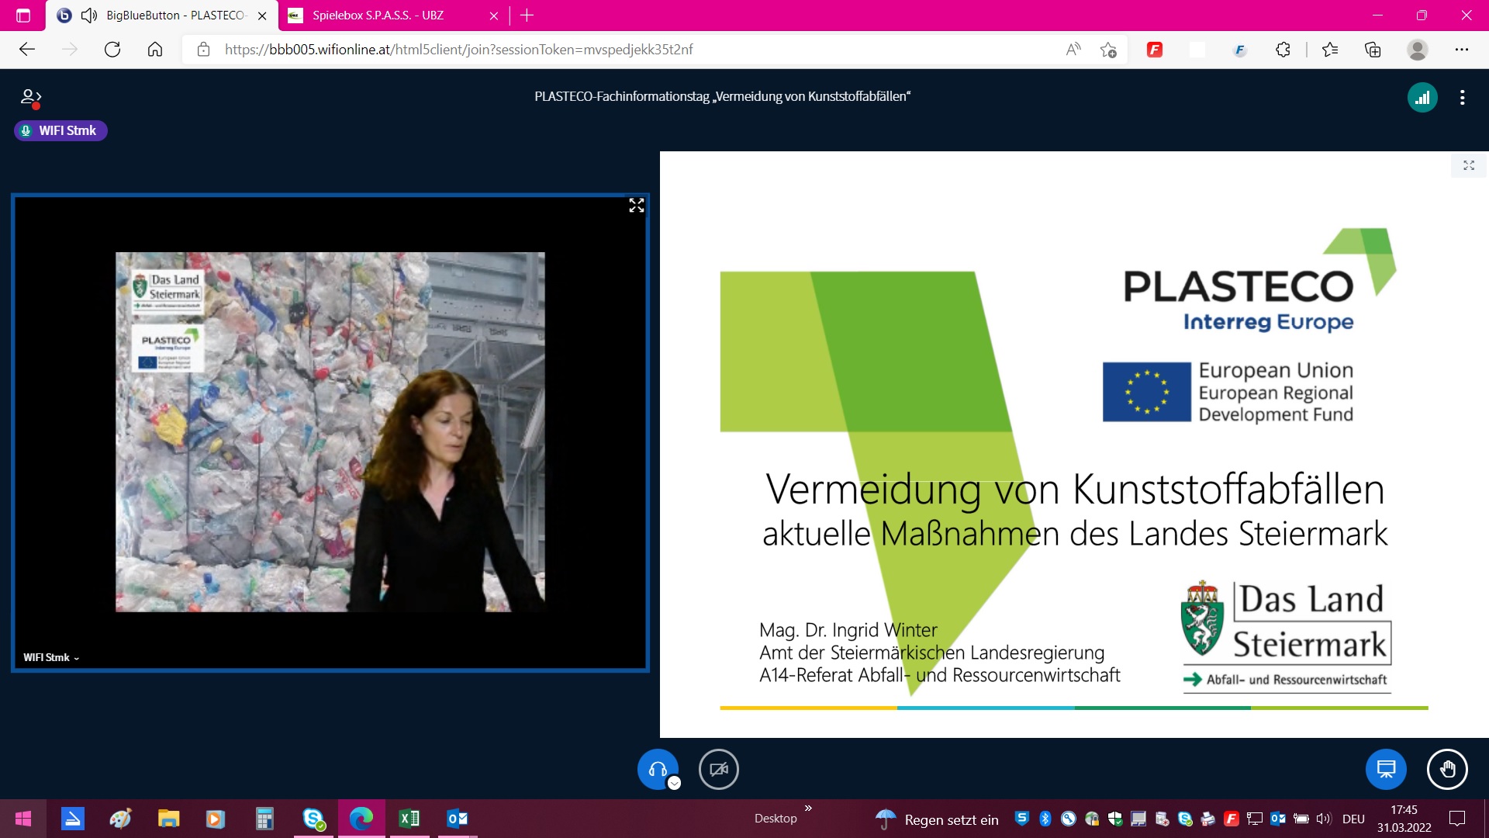Go back in browser
Screen dimensions: 1489x838
tap(27, 50)
